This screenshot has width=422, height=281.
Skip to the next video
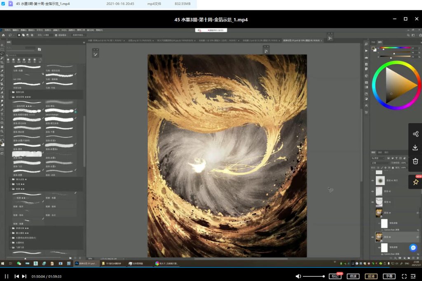[24, 276]
